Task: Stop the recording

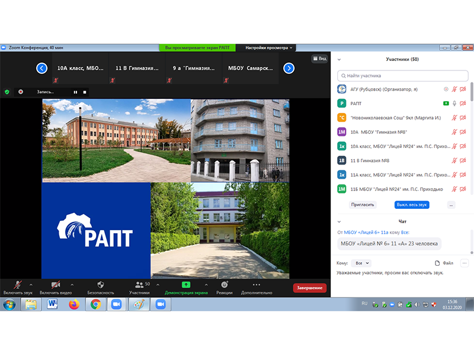Action: click(85, 92)
